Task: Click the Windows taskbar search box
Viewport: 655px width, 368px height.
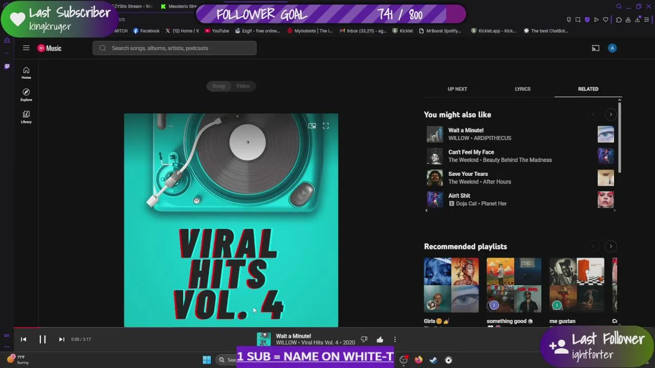Action: [227, 360]
